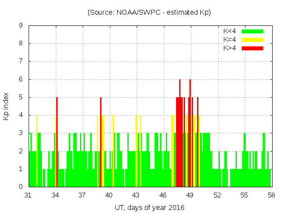Click the y-axis tick label 0
The image size is (286, 214).
pyautogui.click(x=21, y=187)
